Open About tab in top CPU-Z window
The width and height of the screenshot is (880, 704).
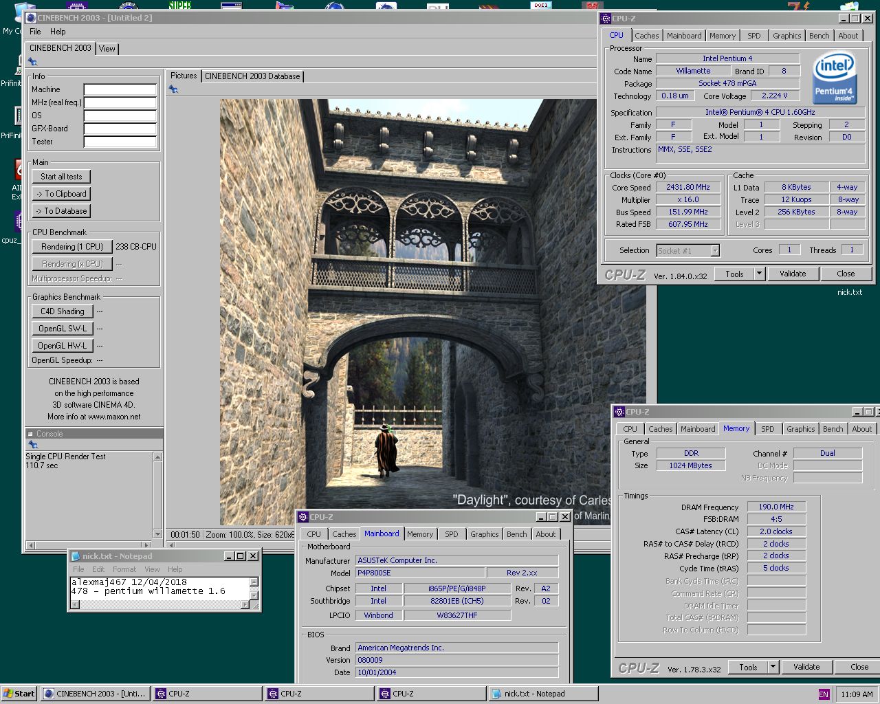[x=848, y=36]
